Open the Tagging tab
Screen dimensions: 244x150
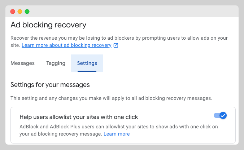pyautogui.click(x=56, y=63)
